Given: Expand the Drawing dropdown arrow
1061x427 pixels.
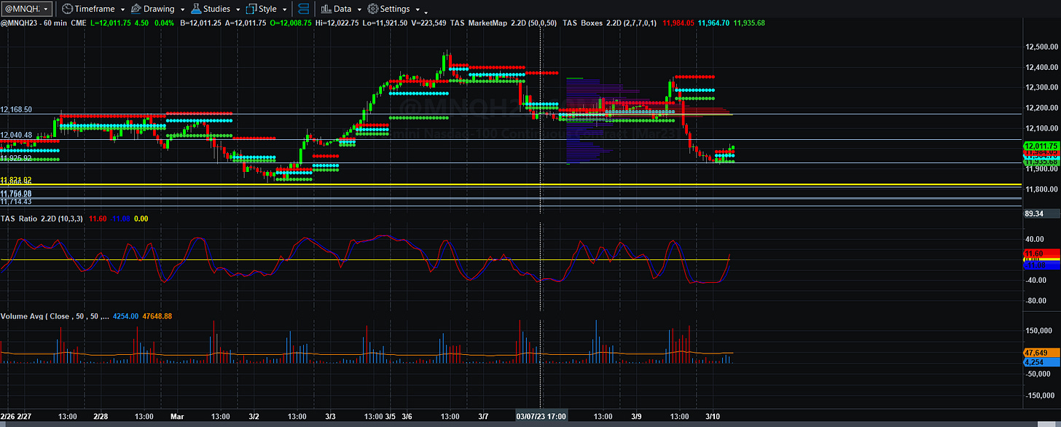Looking at the screenshot, I should point(182,9).
